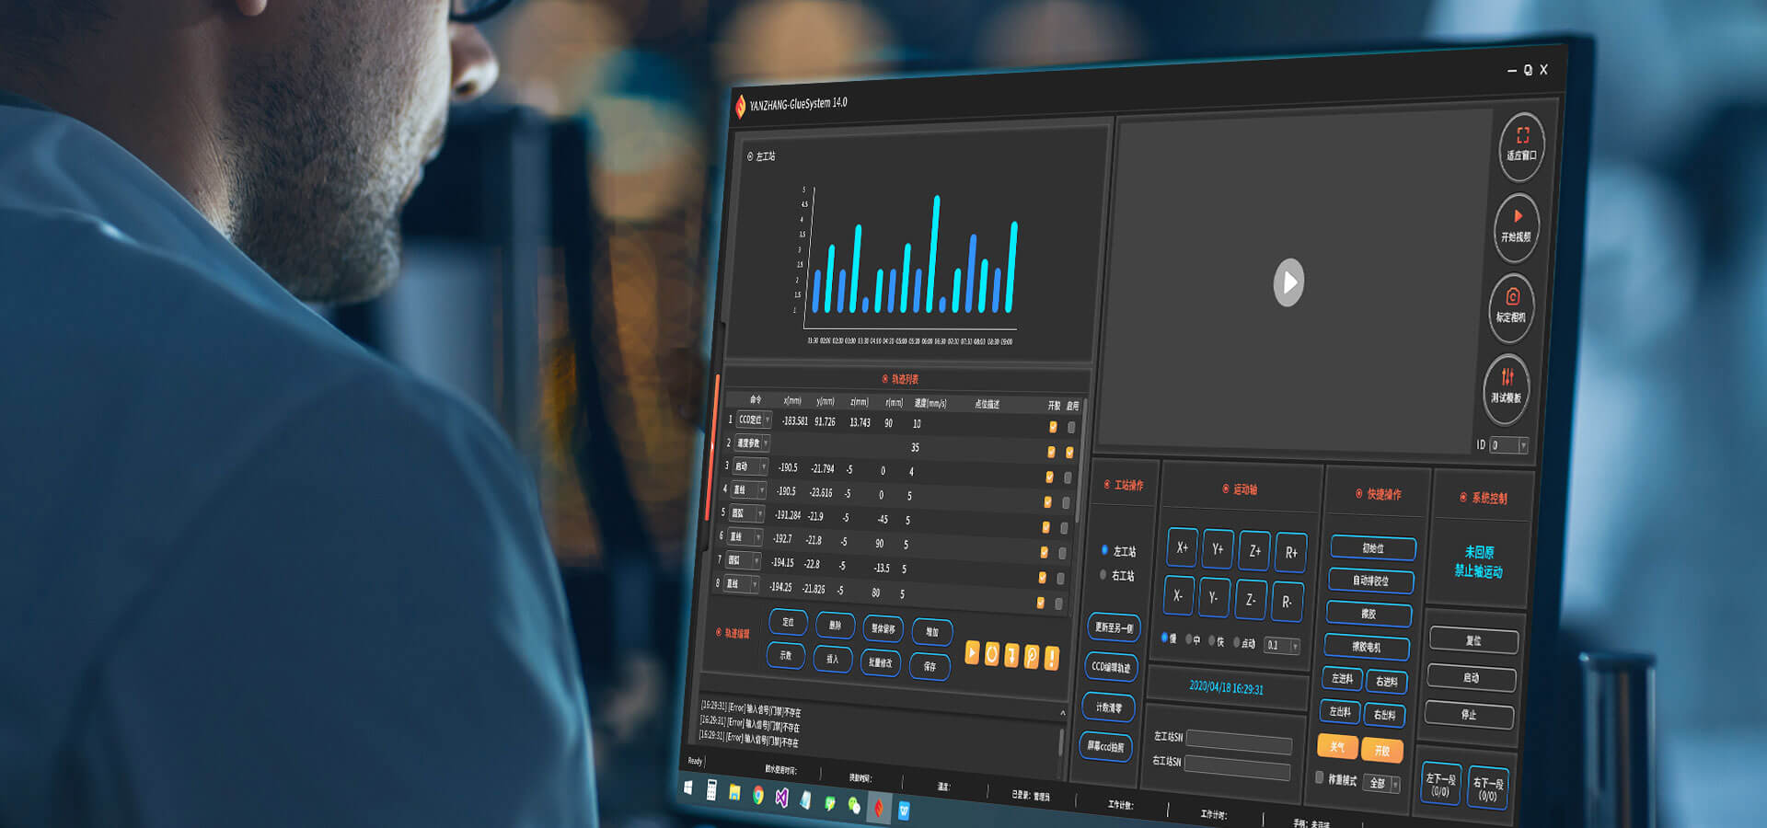Click the 2020/04/18 16:29:31 timestamp
This screenshot has height=828, width=1767.
tap(1226, 687)
